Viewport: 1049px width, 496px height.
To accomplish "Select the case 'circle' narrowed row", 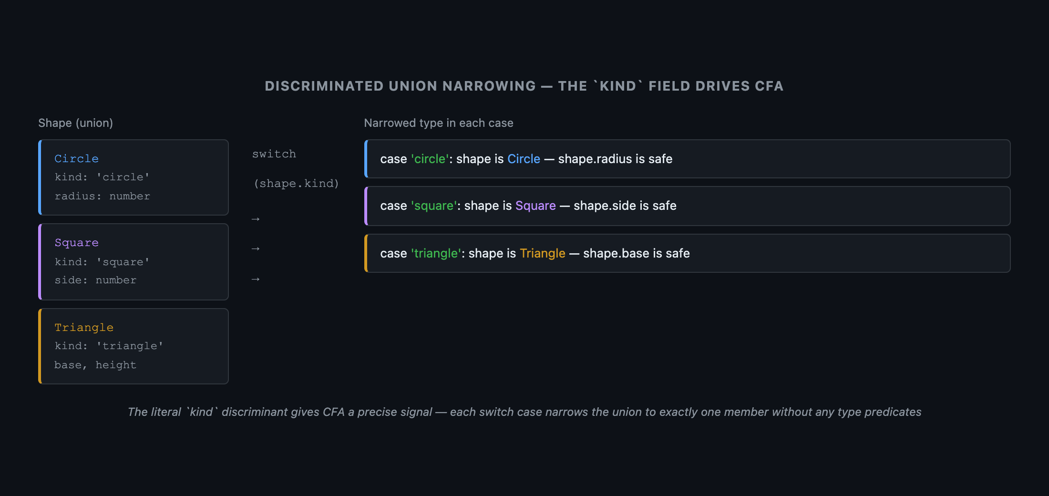I will coord(688,159).
